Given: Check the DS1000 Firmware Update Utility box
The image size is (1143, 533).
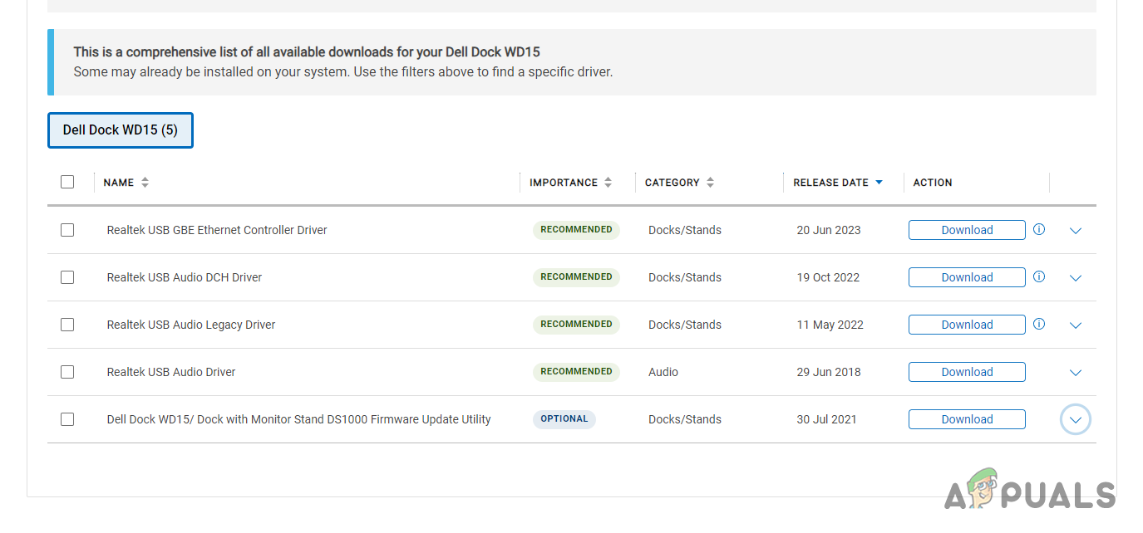Looking at the screenshot, I should 67,419.
